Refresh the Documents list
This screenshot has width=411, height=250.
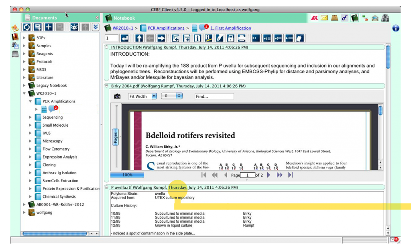[26, 27]
